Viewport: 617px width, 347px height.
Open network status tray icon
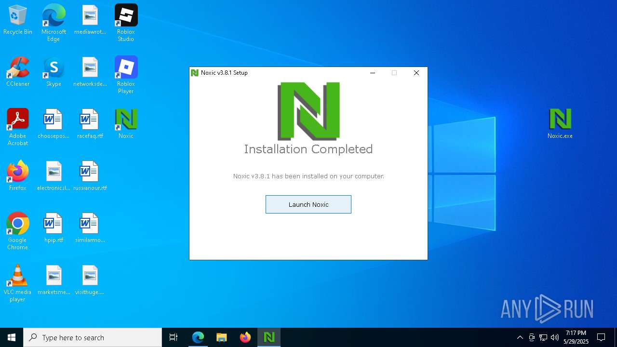coord(543,337)
